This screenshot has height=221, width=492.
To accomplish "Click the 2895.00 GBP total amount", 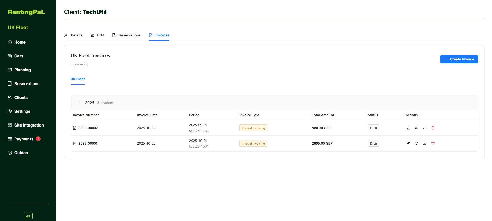I will point(322,143).
